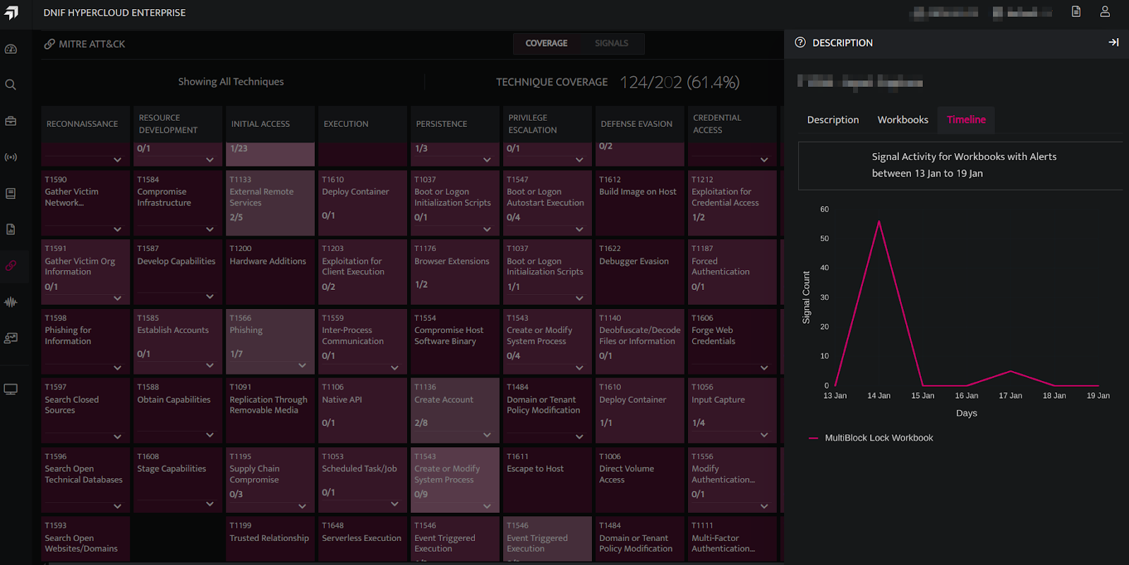This screenshot has height=565, width=1129.
Task: Select T1610 Deploy Container in Execution column
Action: (x=362, y=202)
